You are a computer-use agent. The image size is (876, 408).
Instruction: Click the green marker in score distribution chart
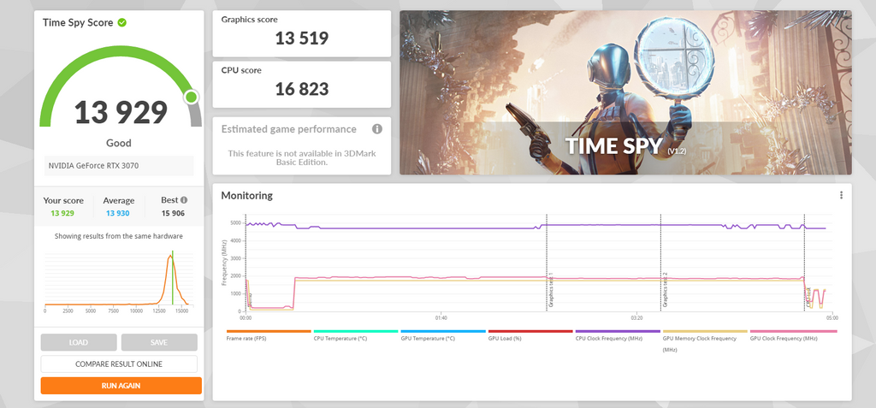coord(173,277)
